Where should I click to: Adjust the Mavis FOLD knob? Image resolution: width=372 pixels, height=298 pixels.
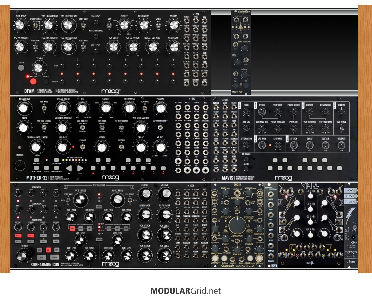246,111
